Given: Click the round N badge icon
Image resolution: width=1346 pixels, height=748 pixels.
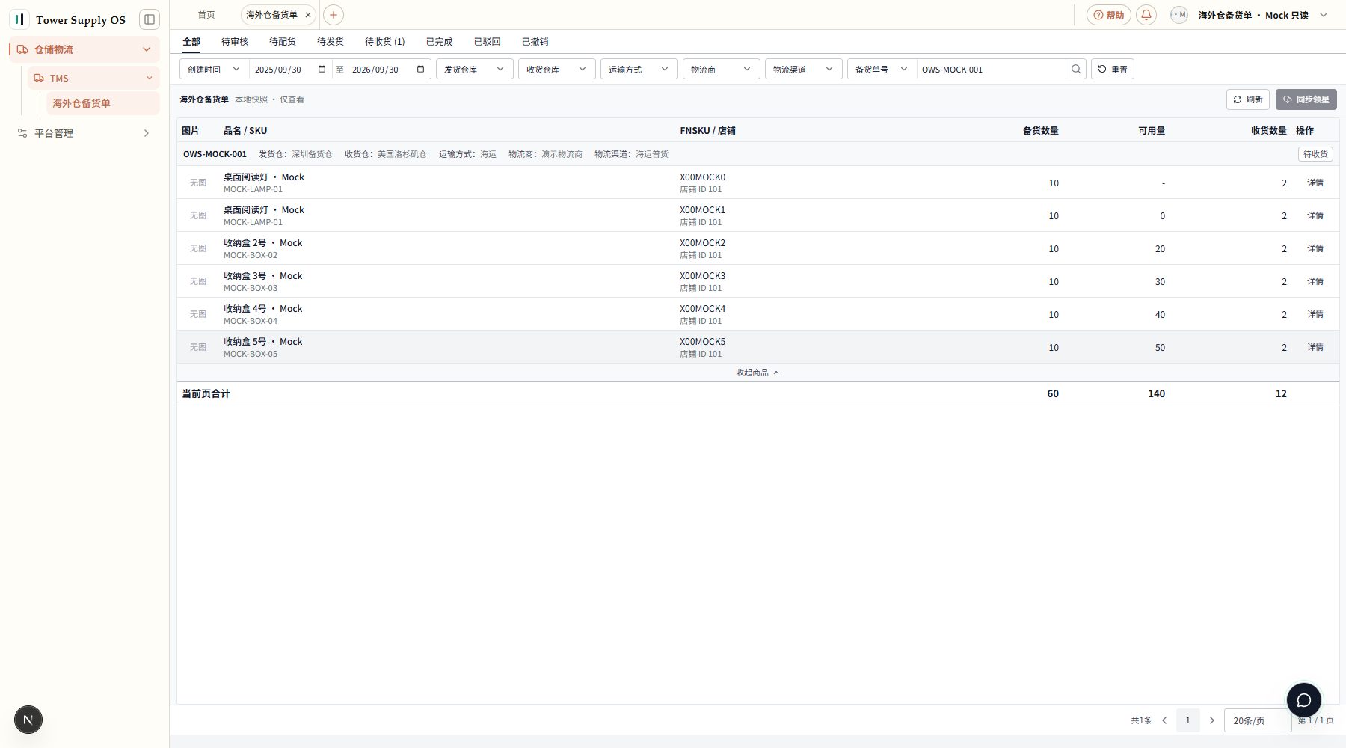Looking at the screenshot, I should coord(28,720).
